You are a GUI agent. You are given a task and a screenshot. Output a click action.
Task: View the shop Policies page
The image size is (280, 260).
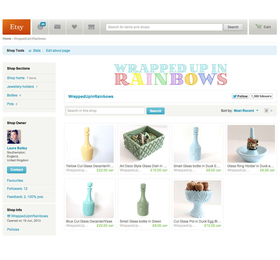[13, 230]
